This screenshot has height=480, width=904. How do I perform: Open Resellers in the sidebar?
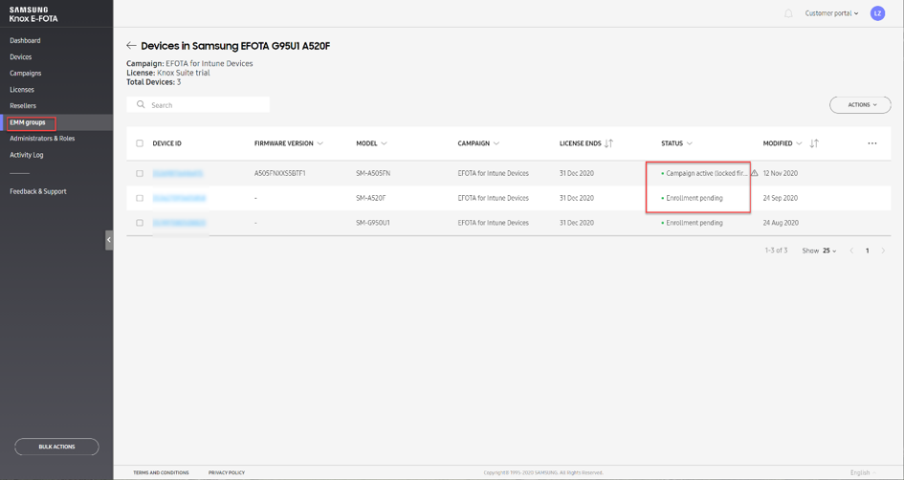coord(23,106)
